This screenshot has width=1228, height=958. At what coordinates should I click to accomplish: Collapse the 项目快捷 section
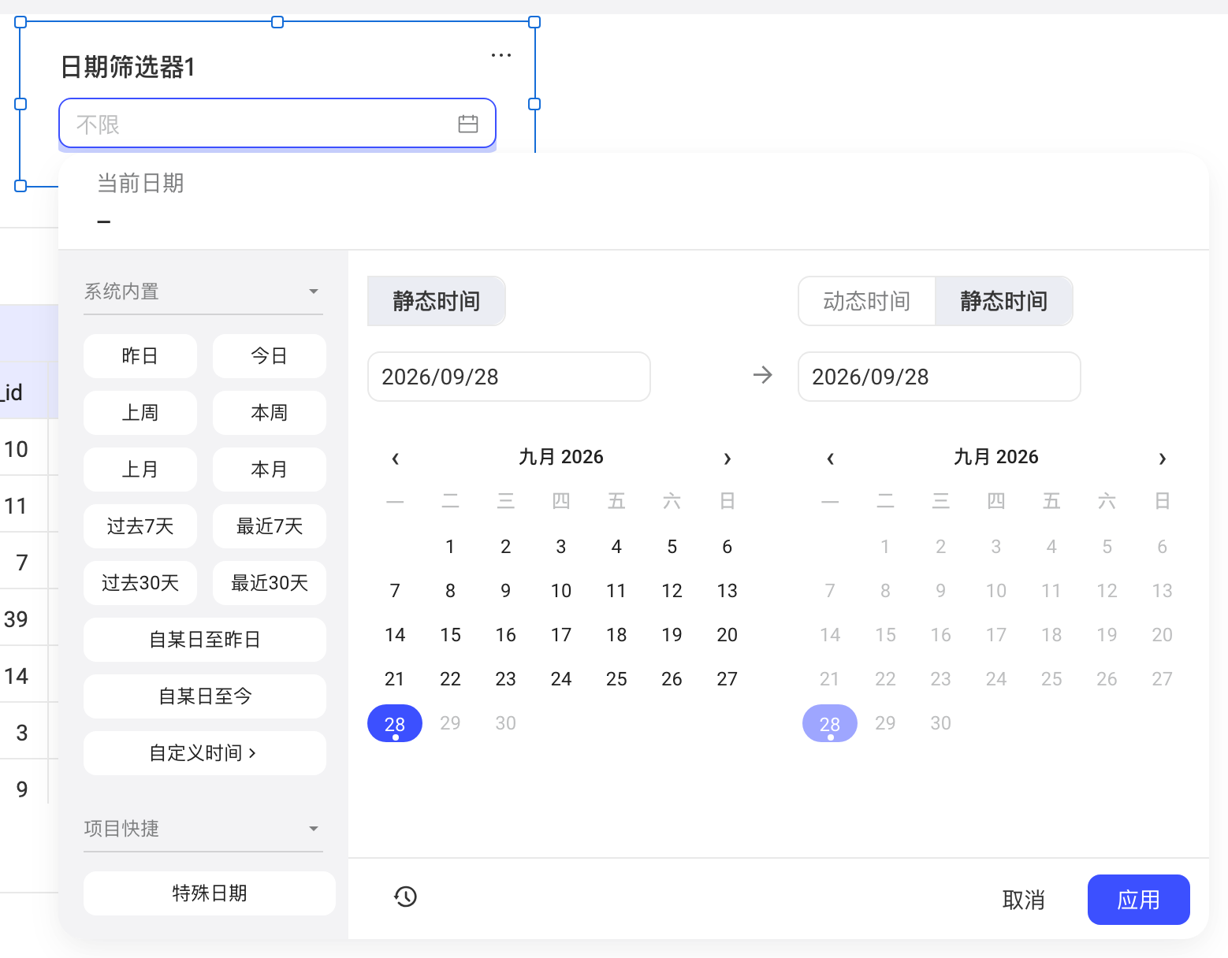(x=203, y=829)
